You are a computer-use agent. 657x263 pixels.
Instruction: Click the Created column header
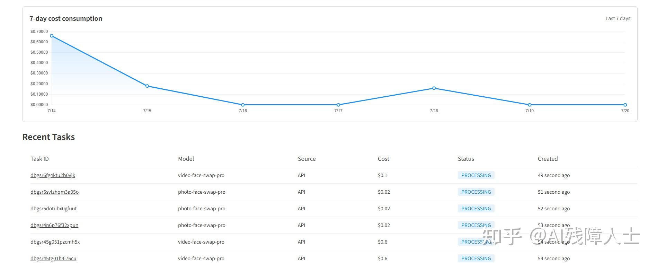click(x=548, y=159)
